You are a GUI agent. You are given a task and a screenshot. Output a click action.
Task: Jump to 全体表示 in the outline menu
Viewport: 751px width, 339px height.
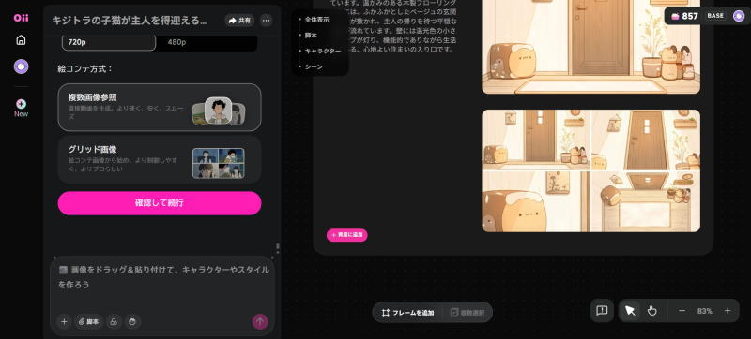point(316,20)
